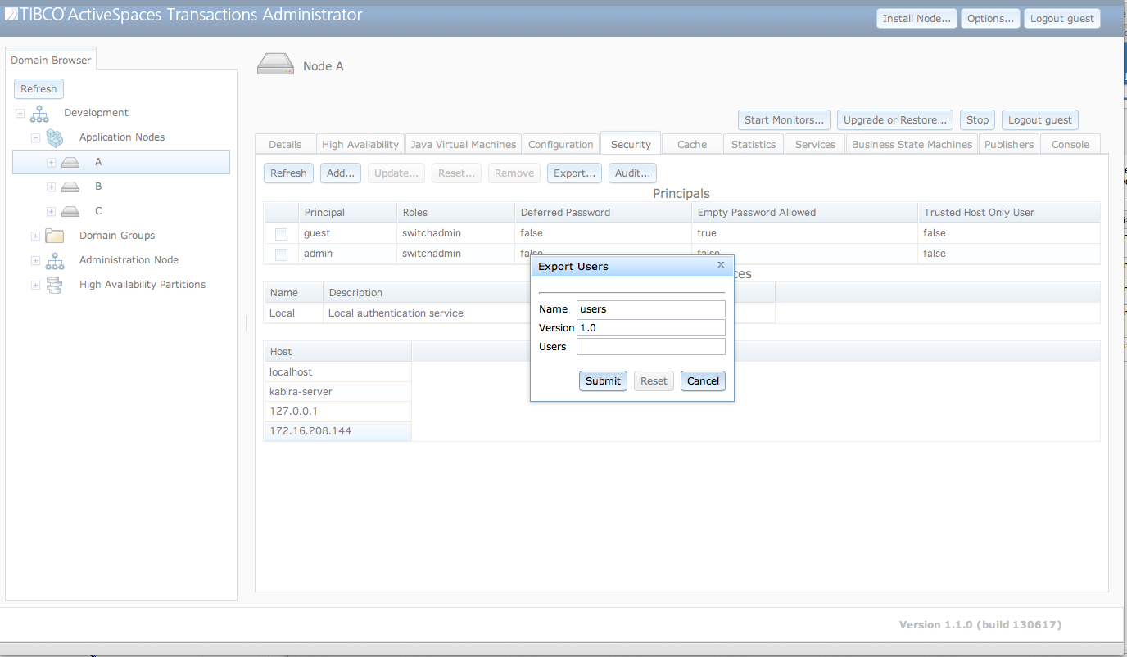Image resolution: width=1127 pixels, height=657 pixels.
Task: Click the TIBCO logo in the header
Action: [12, 13]
